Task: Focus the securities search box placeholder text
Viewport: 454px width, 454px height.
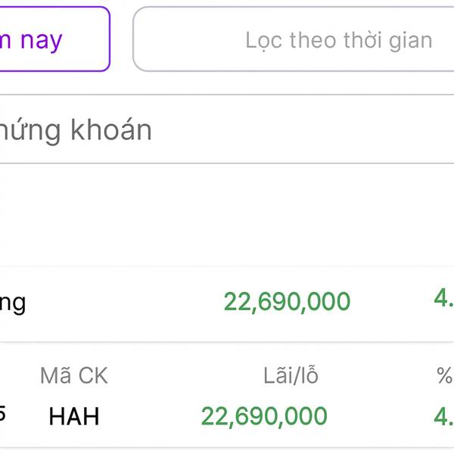Action: (x=76, y=130)
